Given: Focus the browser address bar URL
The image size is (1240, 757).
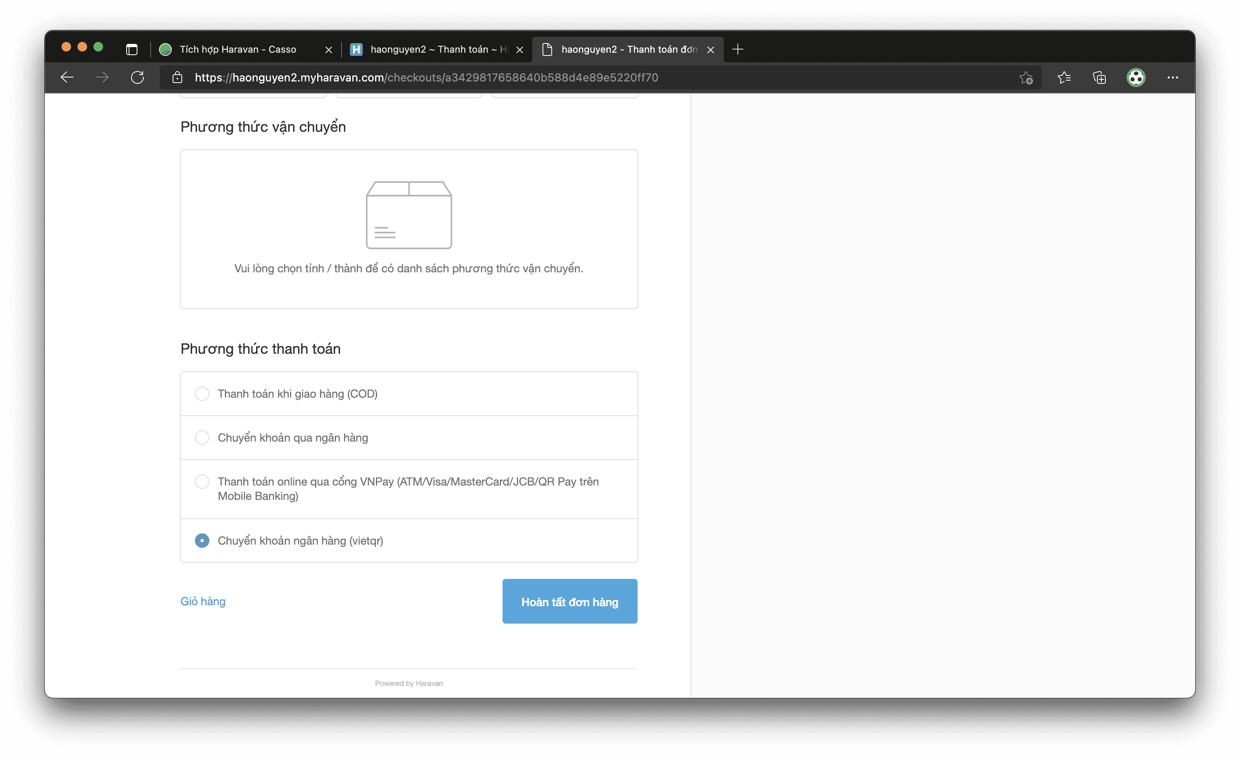Looking at the screenshot, I should click(426, 77).
